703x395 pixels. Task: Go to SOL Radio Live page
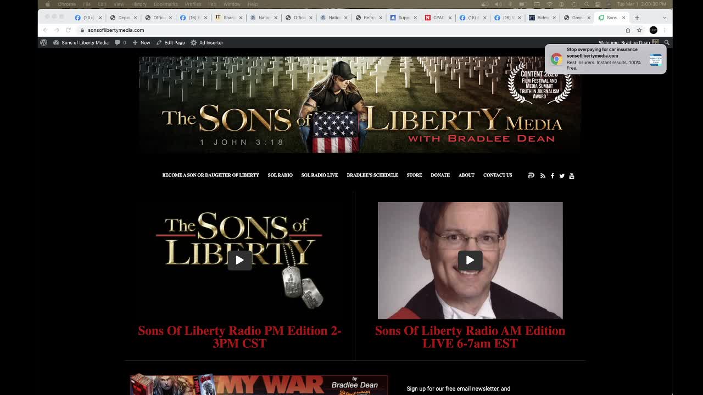pyautogui.click(x=320, y=175)
